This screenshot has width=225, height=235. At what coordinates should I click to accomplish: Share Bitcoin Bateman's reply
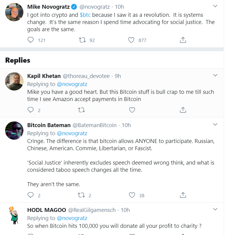click(183, 195)
